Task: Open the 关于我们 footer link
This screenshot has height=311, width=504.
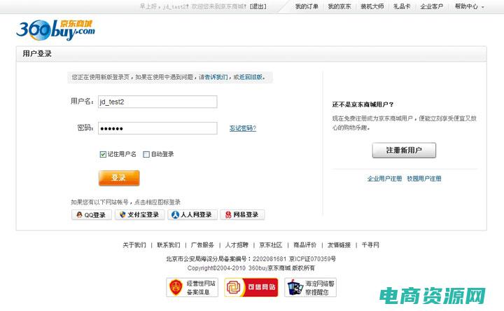Action: pos(134,245)
